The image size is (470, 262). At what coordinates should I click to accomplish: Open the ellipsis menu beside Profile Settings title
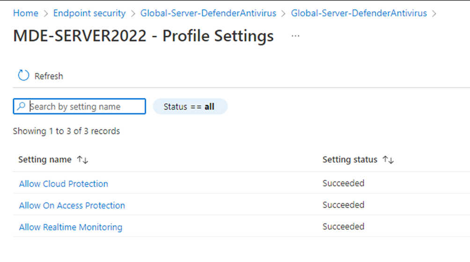pos(295,36)
